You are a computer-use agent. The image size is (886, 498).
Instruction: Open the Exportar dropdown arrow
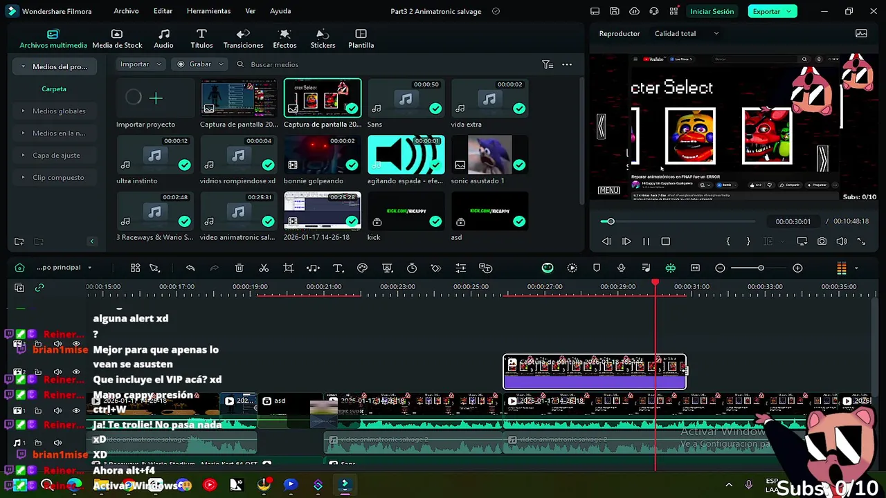point(790,11)
